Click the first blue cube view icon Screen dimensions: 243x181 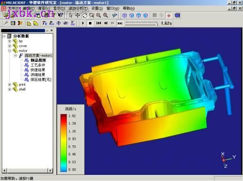coord(125,15)
